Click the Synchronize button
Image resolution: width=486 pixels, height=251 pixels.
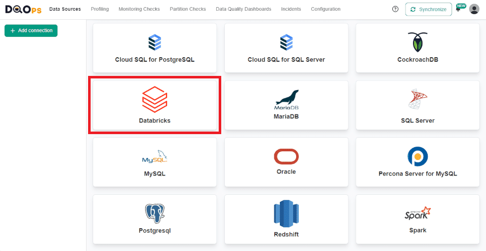pos(428,9)
